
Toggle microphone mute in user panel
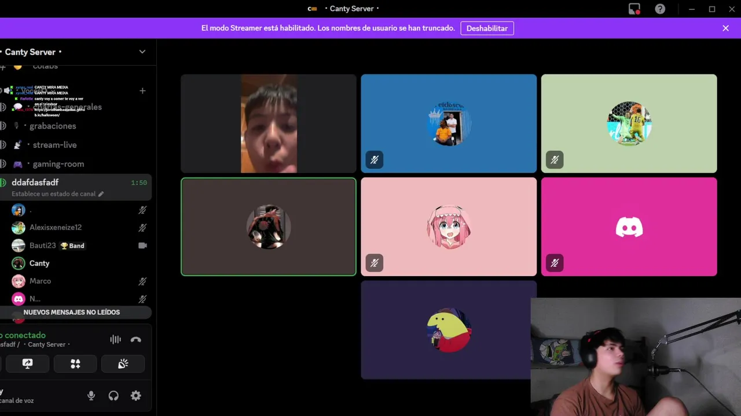pos(91,396)
